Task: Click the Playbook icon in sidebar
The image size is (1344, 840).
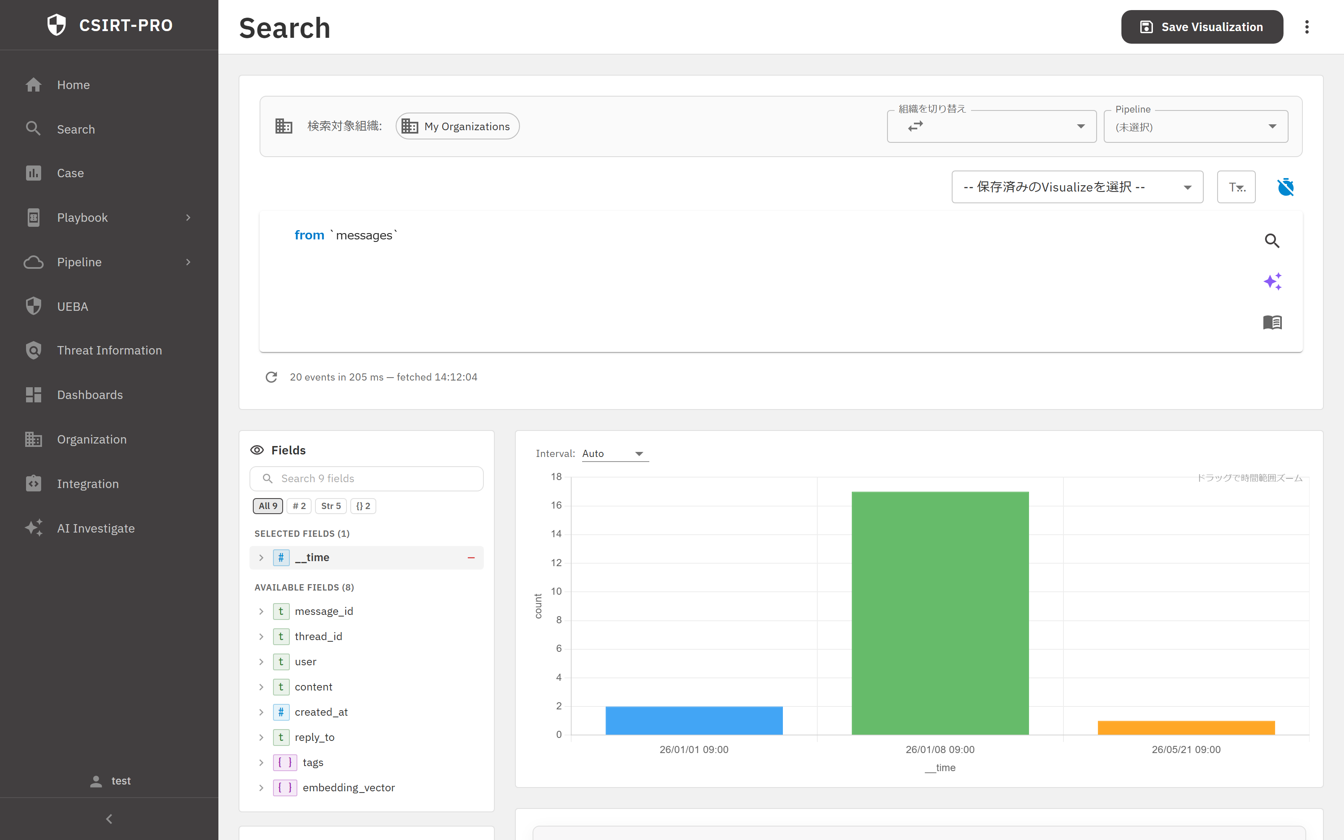Action: 33,218
